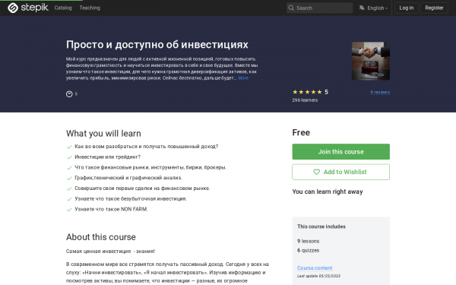
Task: Click Add to Wishlist button
Action: click(x=340, y=172)
